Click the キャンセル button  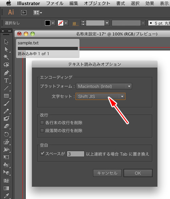pos(107,173)
